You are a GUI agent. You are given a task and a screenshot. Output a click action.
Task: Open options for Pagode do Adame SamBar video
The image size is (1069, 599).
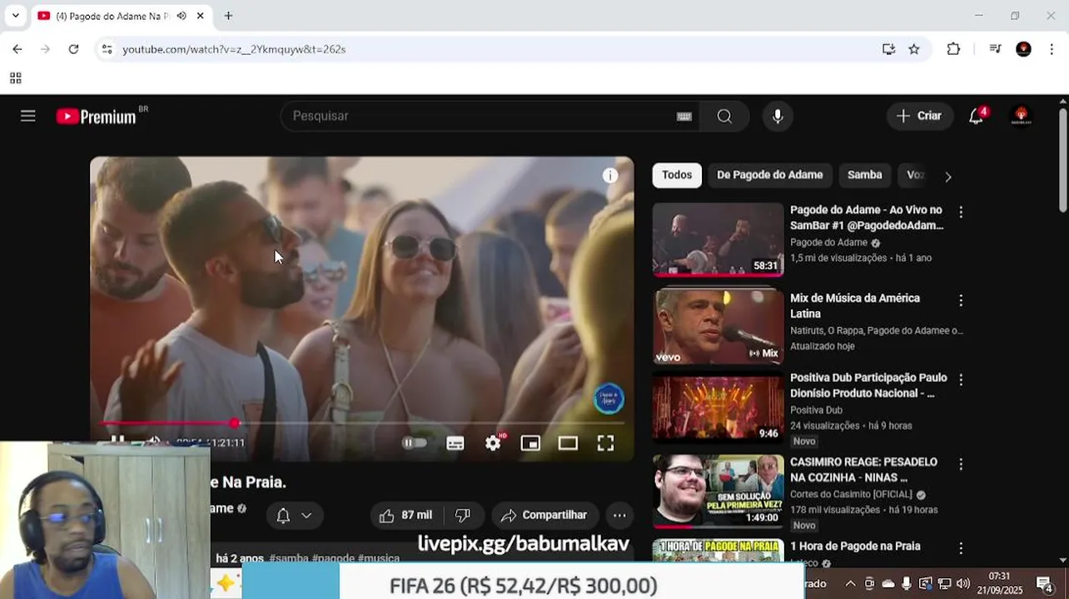[961, 213]
